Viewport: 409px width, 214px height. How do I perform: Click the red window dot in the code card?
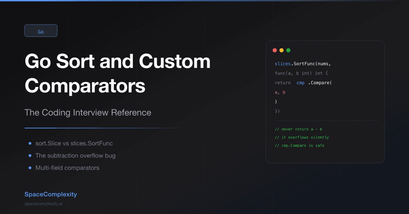(x=275, y=50)
